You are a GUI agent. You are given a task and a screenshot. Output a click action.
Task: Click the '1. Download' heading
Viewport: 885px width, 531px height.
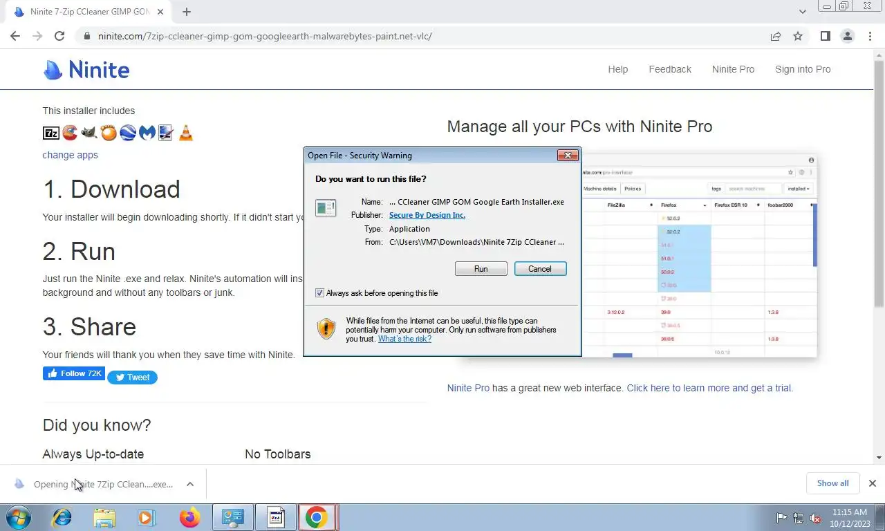tap(111, 189)
